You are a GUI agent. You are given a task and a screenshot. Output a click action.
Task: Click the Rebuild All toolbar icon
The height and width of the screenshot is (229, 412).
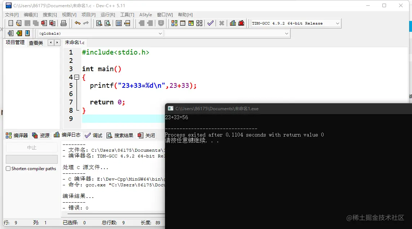[199, 23]
